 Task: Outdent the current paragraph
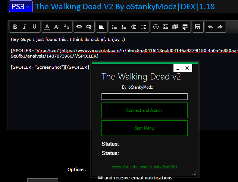pos(134,27)
